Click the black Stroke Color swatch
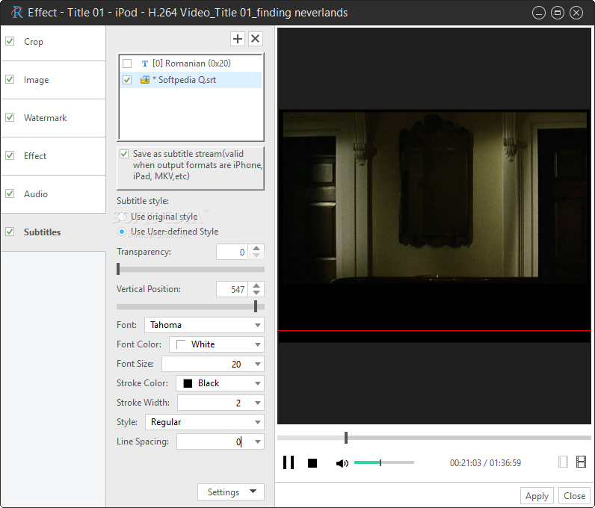The width and height of the screenshot is (595, 508). (x=188, y=383)
